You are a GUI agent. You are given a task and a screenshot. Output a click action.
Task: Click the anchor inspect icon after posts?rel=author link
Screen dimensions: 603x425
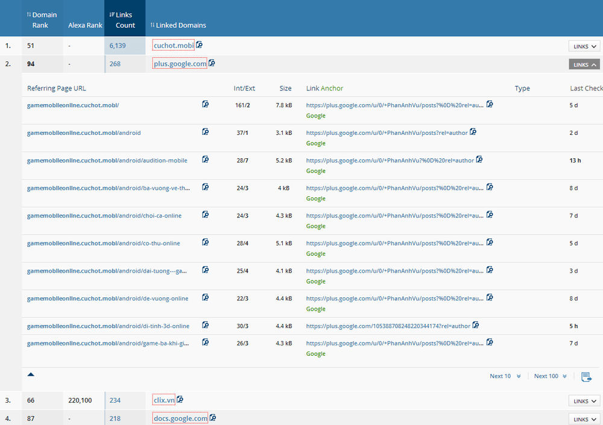click(473, 132)
